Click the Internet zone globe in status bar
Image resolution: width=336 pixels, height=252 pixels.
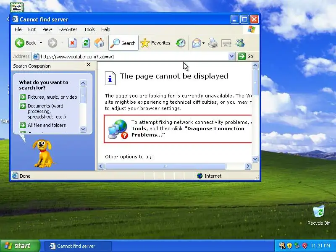pyautogui.click(x=200, y=176)
